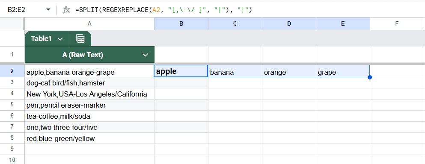Click cell 'pen,pencil eraser-marker'
The image size is (425, 164).
pos(89,105)
